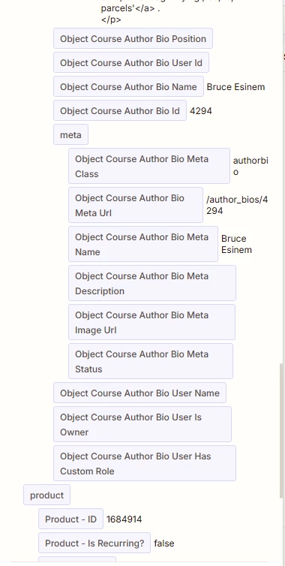Click the Bruce Esinem name value
The height and width of the screenshot is (566, 285).
(x=236, y=87)
